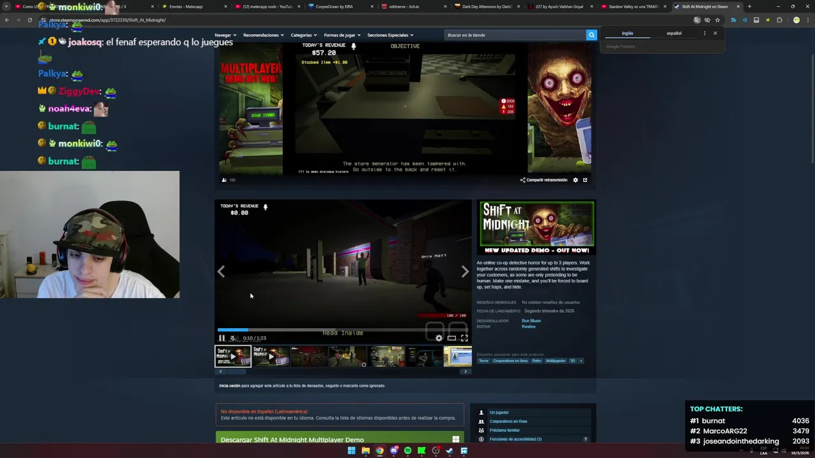Select the Multijugador tag

[x=555, y=361]
